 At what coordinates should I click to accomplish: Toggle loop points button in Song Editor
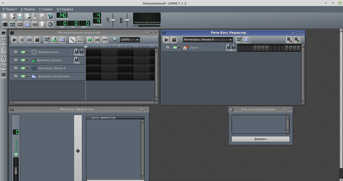pyautogui.click(x=97, y=40)
